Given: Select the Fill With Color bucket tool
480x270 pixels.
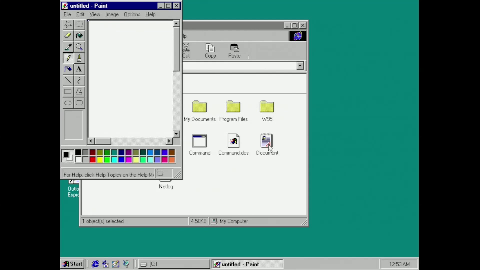Looking at the screenshot, I should 79,35.
